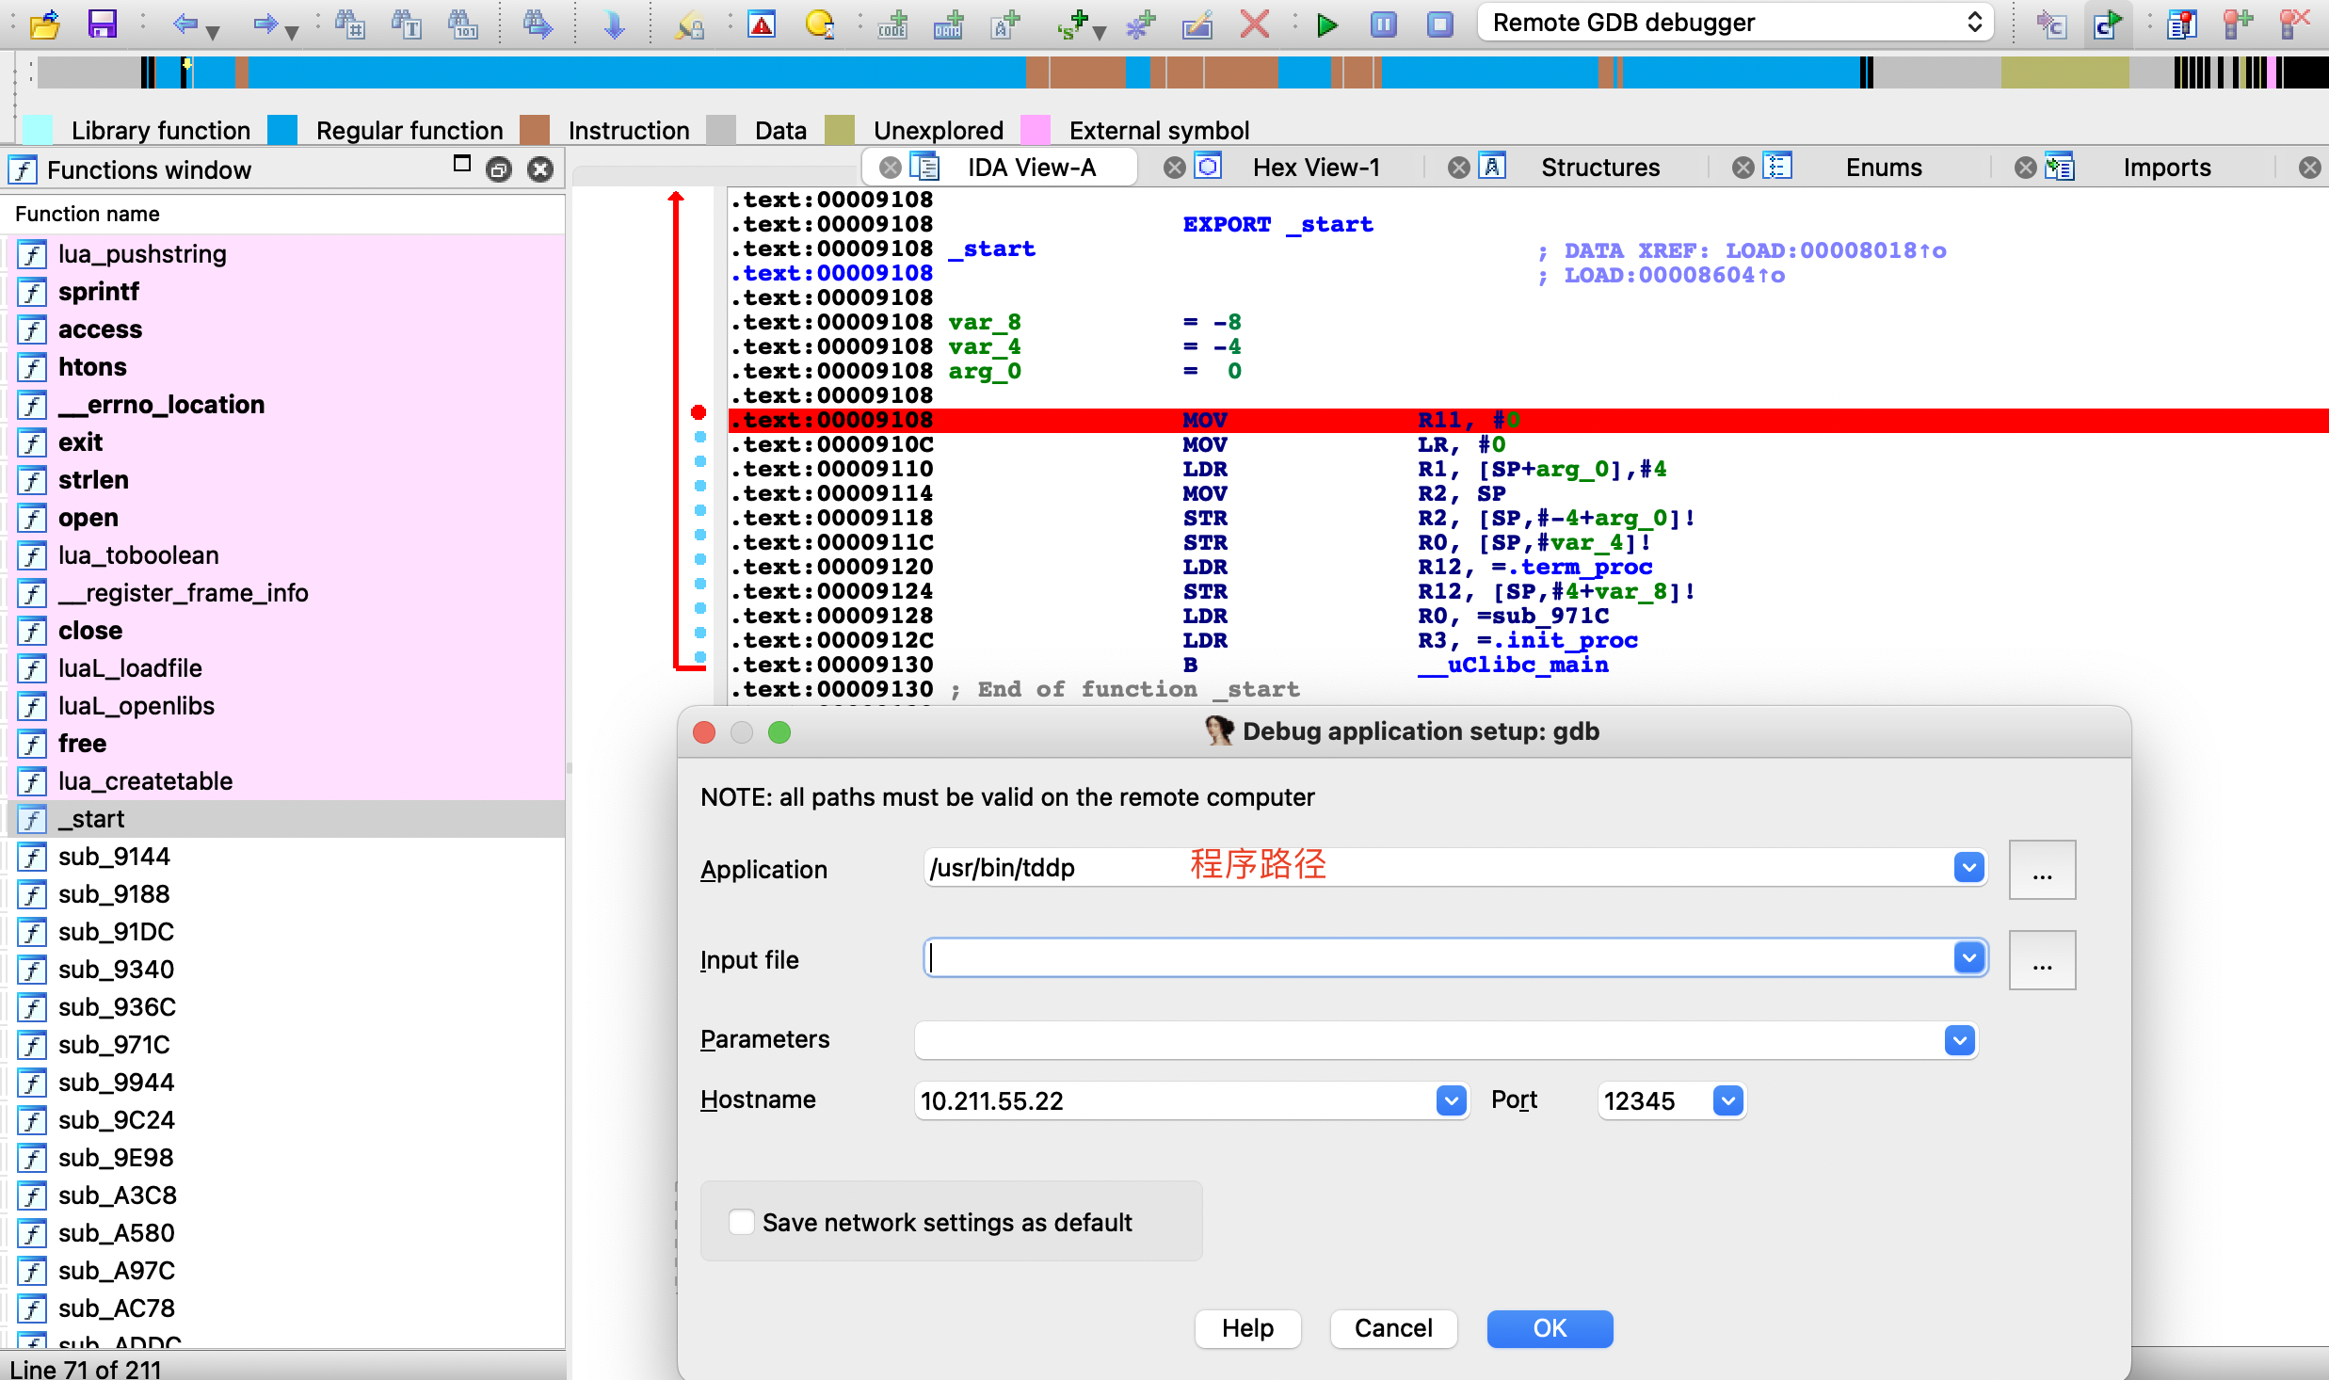Toggle the breakpoint at address 00009108
Image resolution: width=2329 pixels, height=1380 pixels.
tap(699, 413)
